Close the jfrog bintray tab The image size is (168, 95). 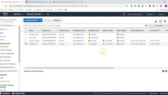tap(77, 2)
